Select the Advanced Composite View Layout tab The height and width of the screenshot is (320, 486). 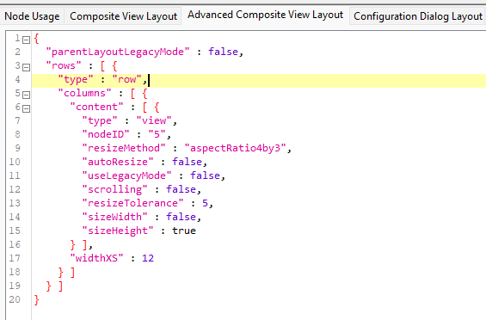pos(265,15)
